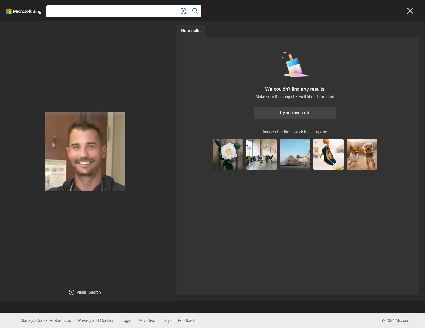The height and width of the screenshot is (328, 425).
Task: Select the No results tab
Action: (x=191, y=31)
